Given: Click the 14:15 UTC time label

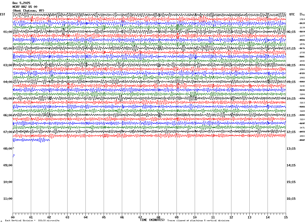Looking at the screenshot, I should (291, 165).
